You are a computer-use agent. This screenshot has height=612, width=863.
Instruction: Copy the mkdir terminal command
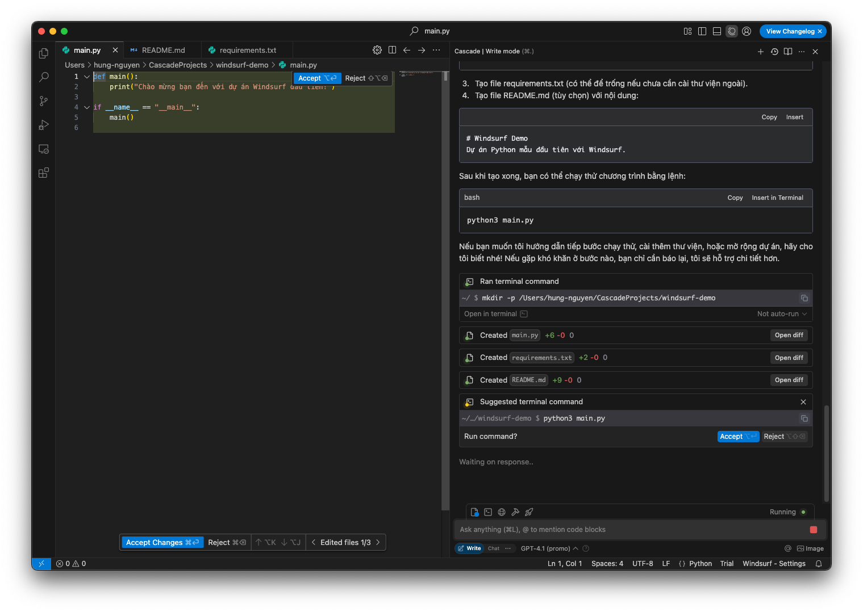pos(804,298)
